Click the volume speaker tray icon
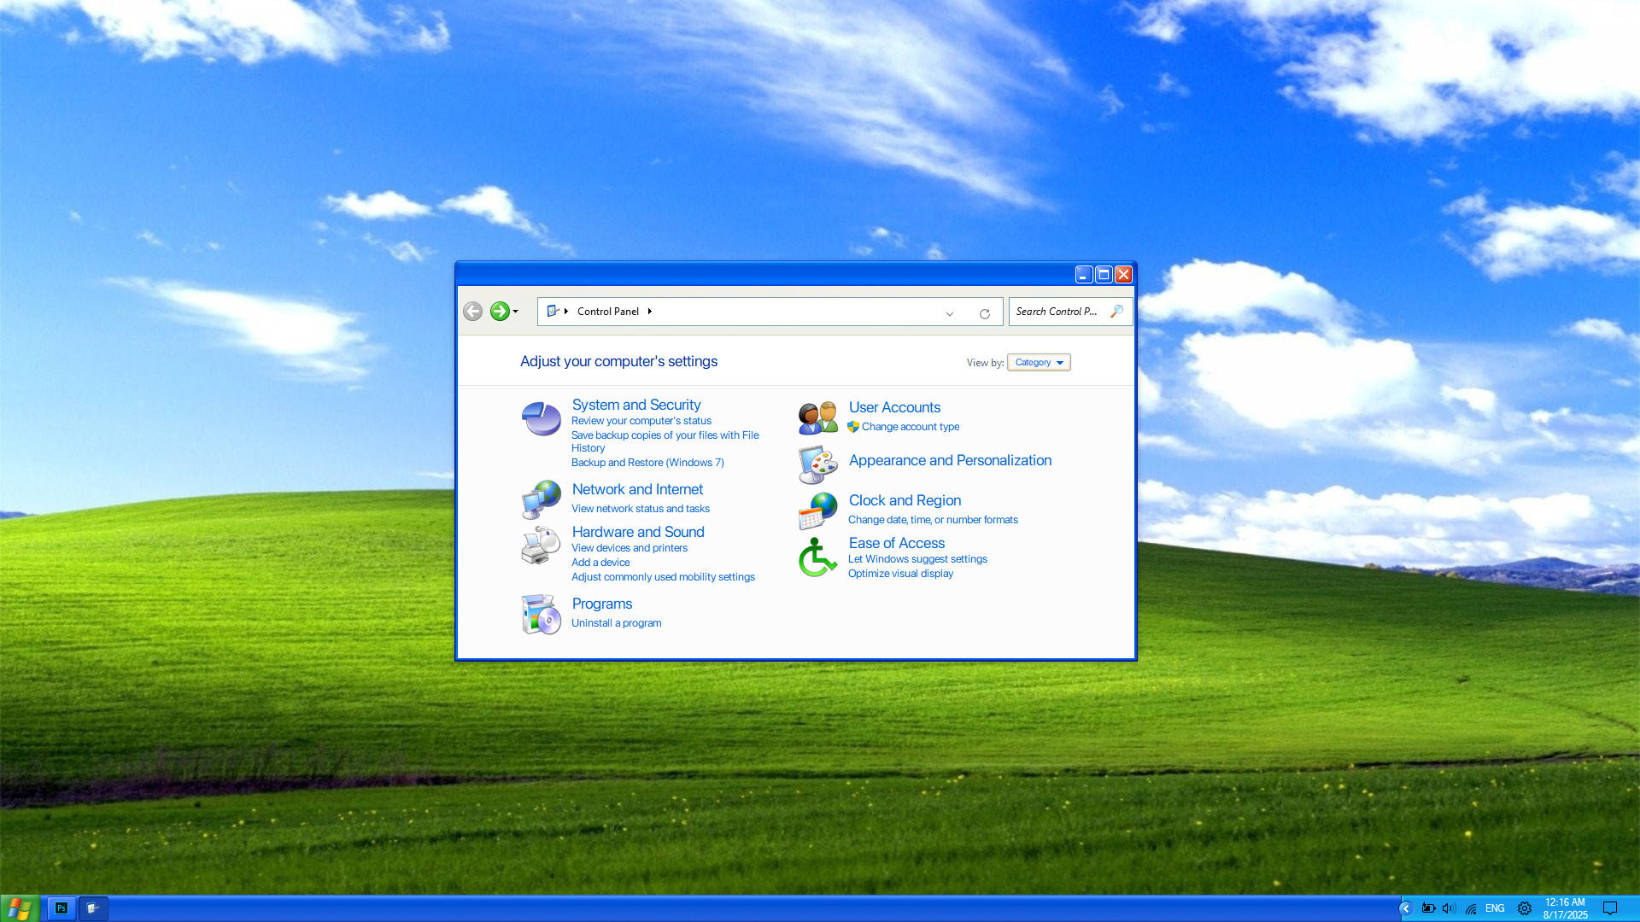This screenshot has width=1640, height=922. coord(1448,908)
